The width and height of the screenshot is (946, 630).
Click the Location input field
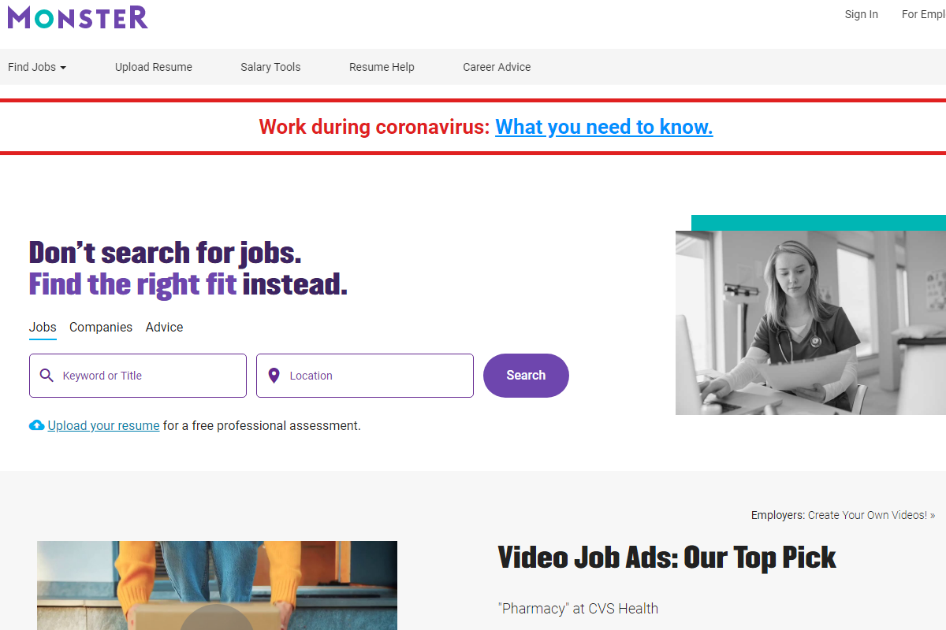pos(365,376)
